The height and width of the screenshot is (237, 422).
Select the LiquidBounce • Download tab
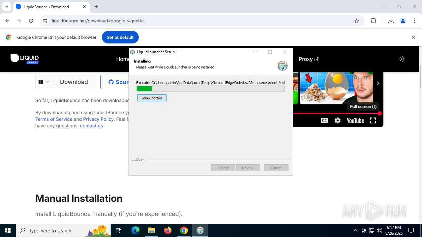[51, 7]
